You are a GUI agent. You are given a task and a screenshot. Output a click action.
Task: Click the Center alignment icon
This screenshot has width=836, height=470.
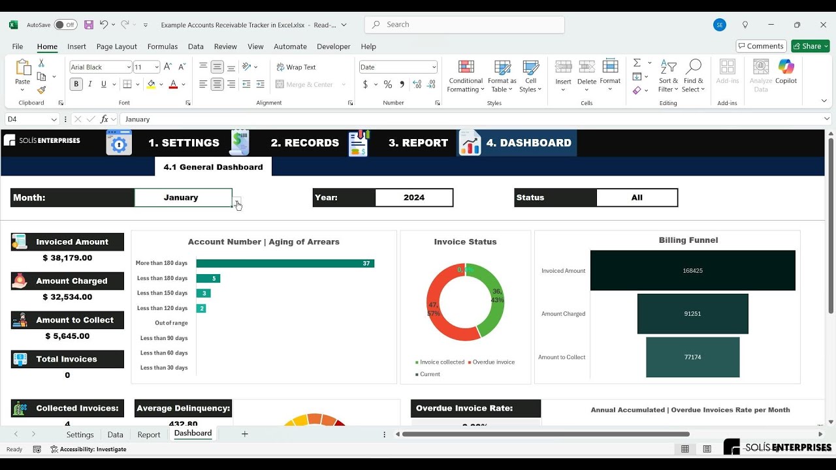pos(217,84)
